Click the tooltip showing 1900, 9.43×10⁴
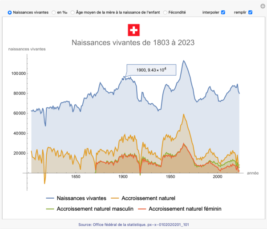The width and height of the screenshot is (267, 229). [x=151, y=70]
